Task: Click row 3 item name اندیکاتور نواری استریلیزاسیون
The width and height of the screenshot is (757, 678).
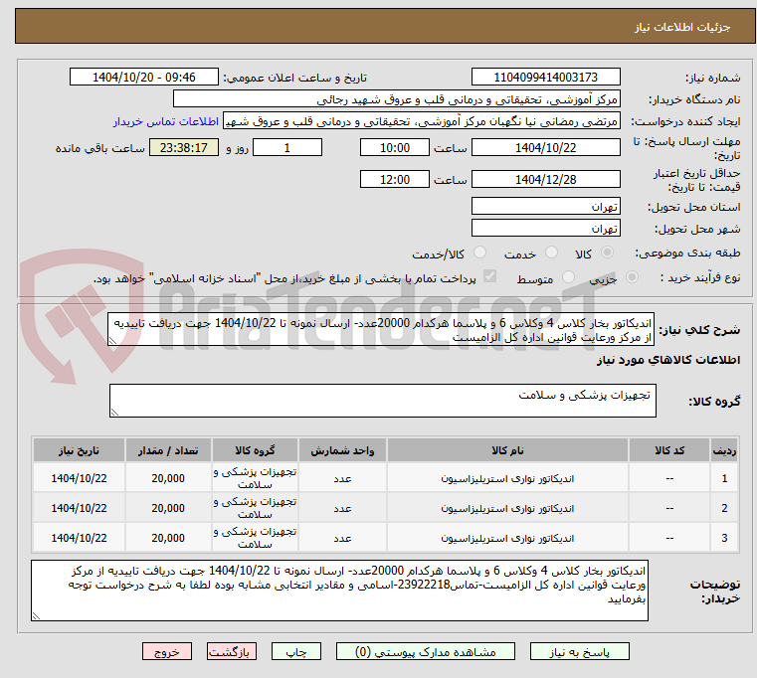Action: pos(507,538)
